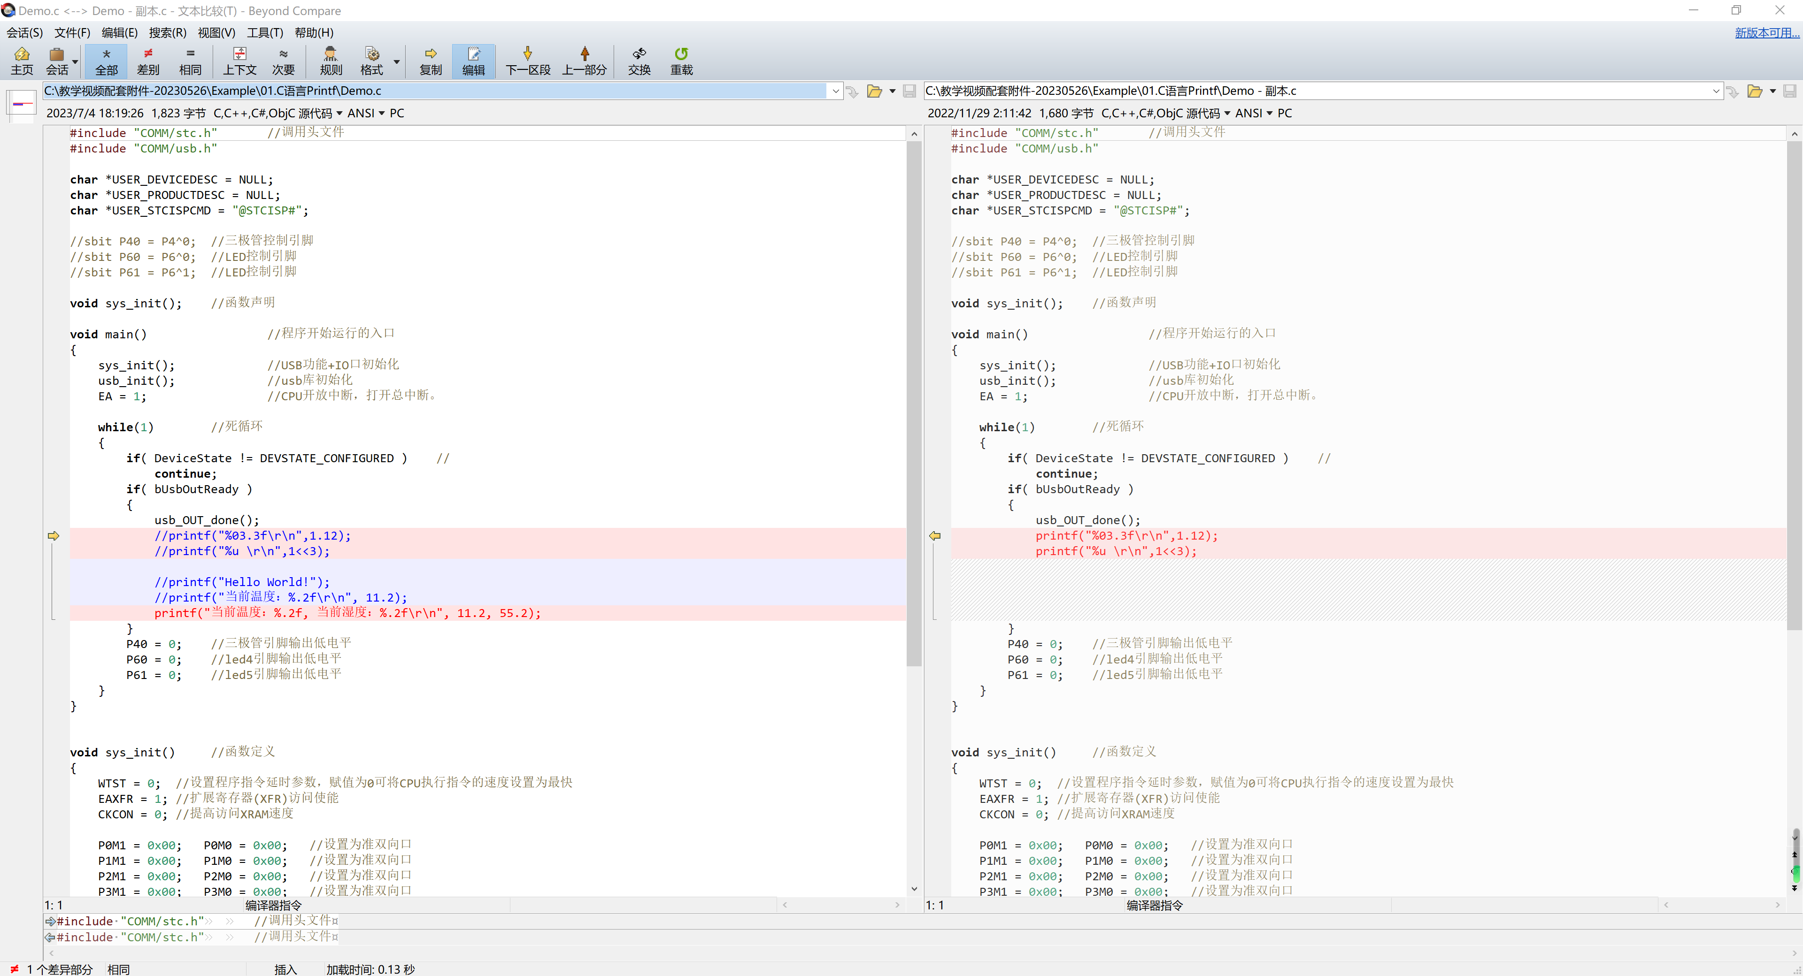The image size is (1803, 976).
Task: Open left file type source-code dropdown
Action: pos(278,114)
